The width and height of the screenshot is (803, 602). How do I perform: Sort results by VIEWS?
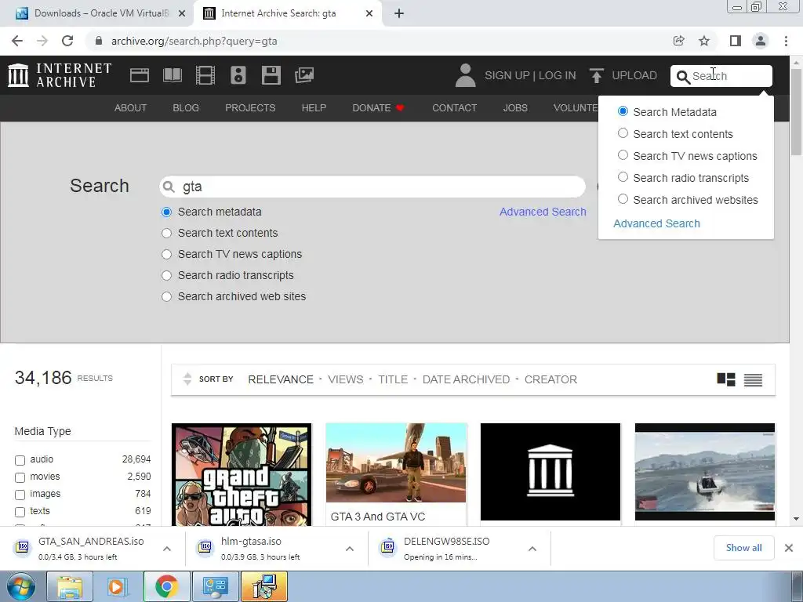(x=346, y=379)
